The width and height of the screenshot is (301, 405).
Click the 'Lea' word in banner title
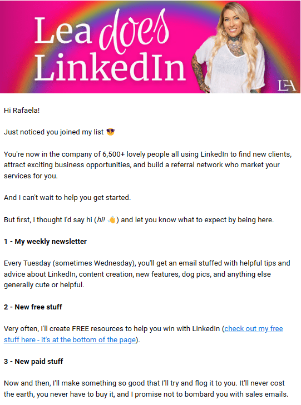pyautogui.click(x=63, y=31)
